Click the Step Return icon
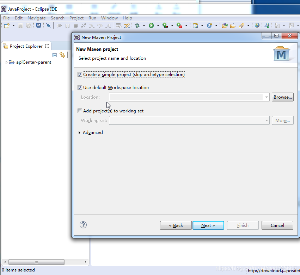 click(108, 25)
